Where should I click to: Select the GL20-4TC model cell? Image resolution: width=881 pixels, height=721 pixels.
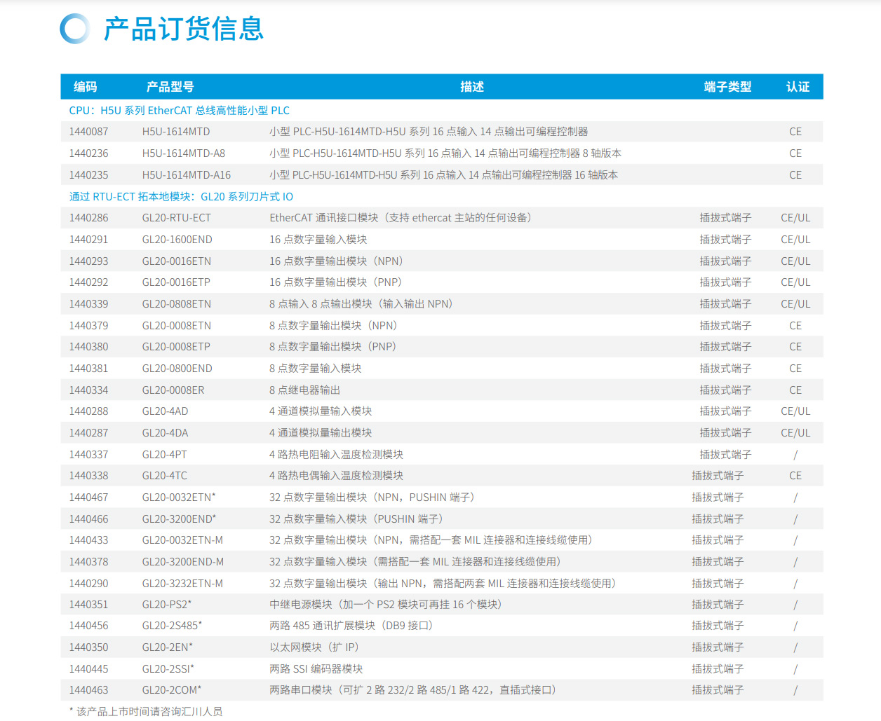[x=164, y=476]
